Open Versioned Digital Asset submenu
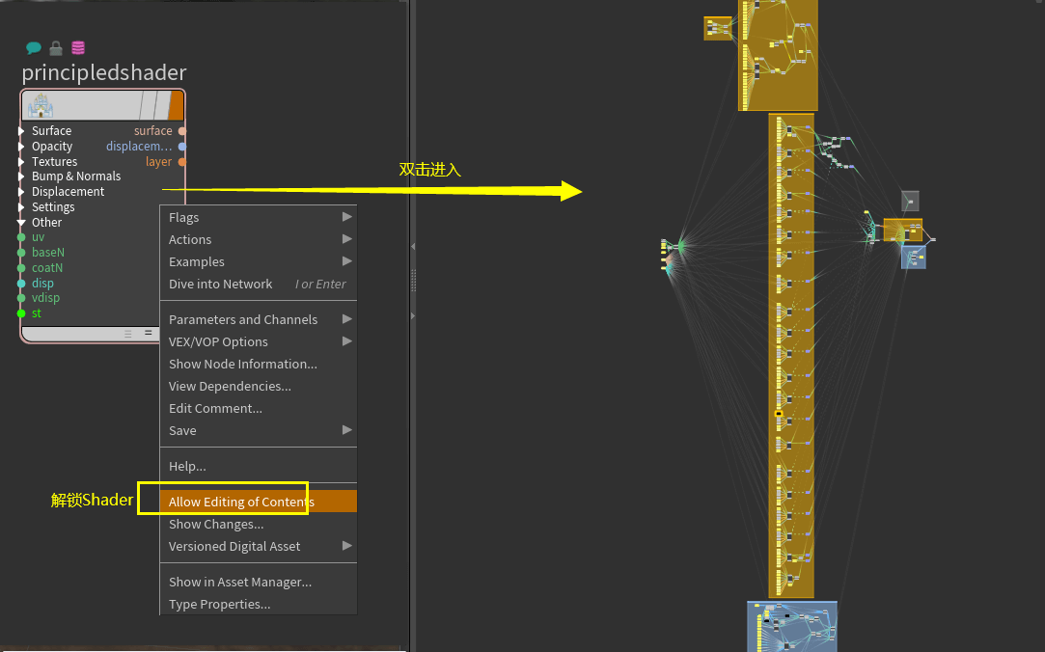The image size is (1045, 652). pyautogui.click(x=259, y=546)
